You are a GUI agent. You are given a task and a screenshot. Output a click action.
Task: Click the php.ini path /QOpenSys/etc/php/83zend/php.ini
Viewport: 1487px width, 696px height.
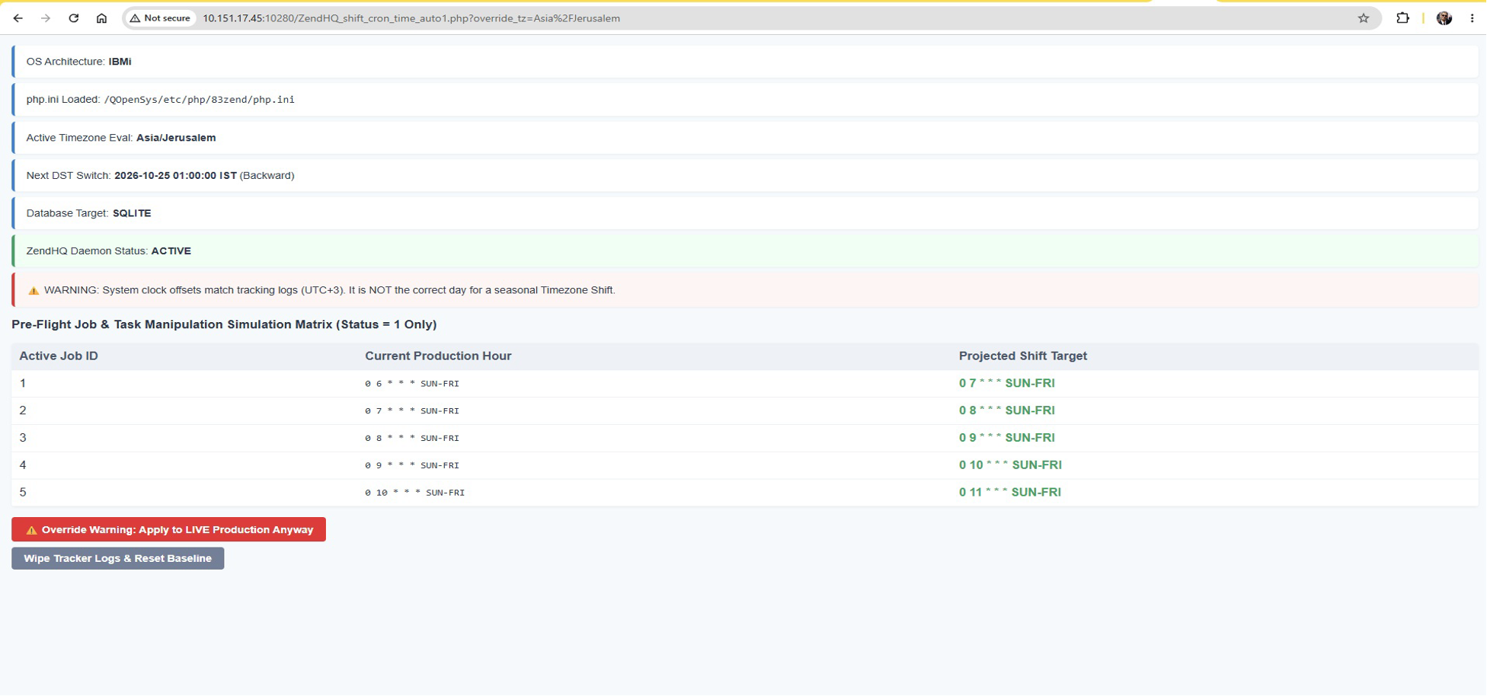(200, 100)
